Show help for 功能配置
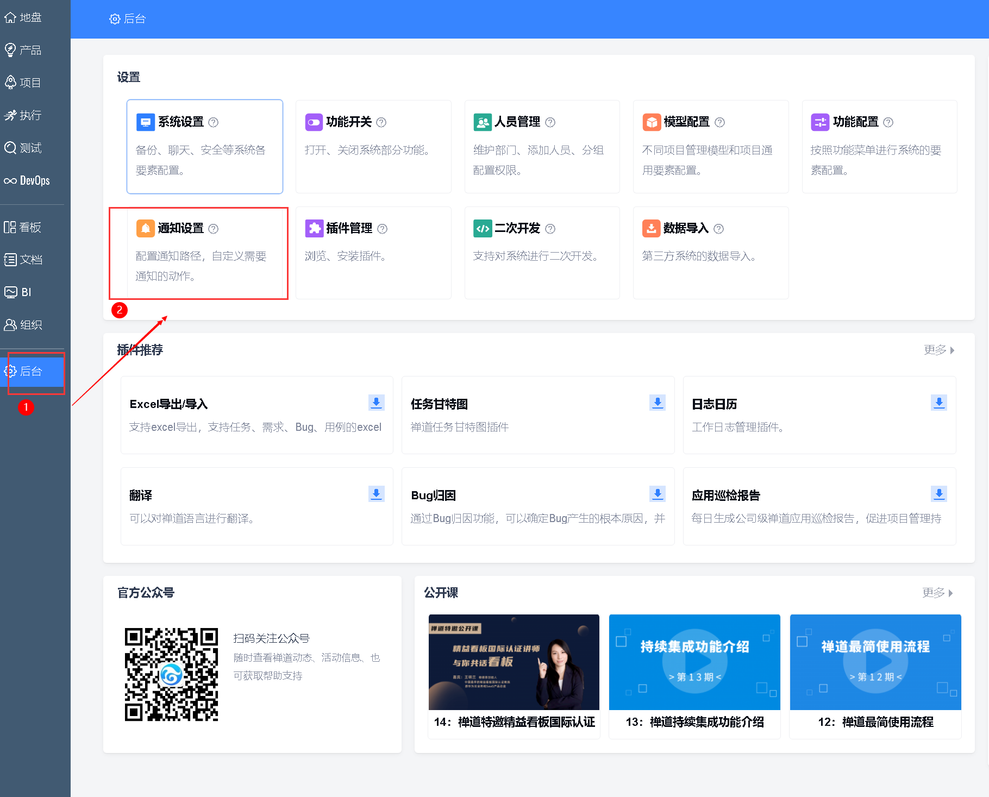The image size is (989, 797). point(888,122)
